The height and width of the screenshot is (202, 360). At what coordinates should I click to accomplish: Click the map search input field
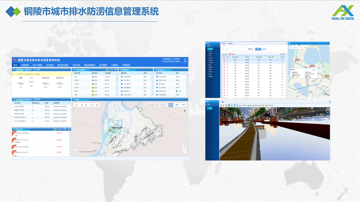point(158,105)
